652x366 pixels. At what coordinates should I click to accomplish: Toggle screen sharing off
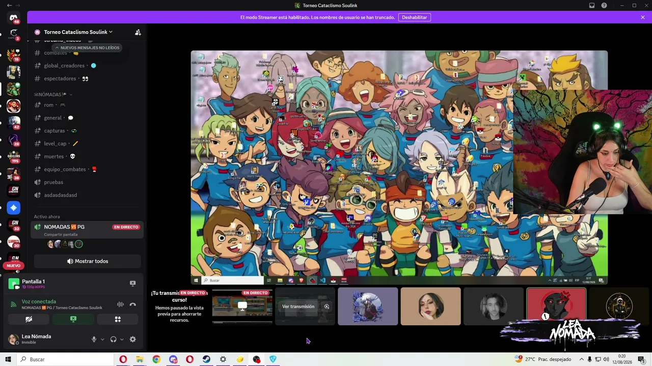click(73, 319)
